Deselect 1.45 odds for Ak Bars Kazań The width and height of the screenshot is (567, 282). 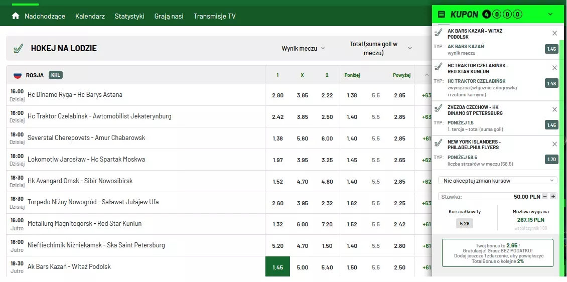(x=277, y=267)
